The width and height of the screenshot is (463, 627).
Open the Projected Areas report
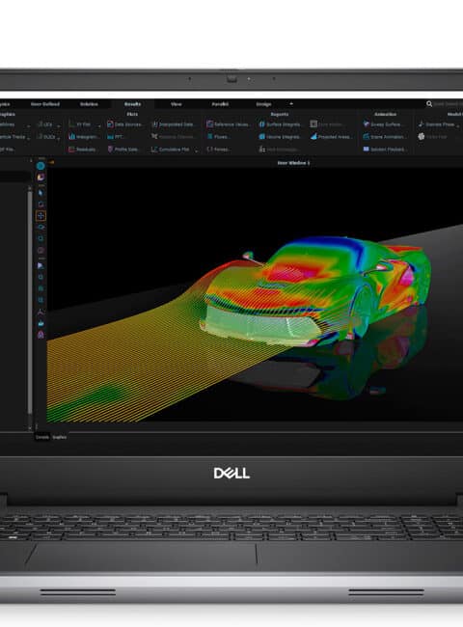click(331, 137)
